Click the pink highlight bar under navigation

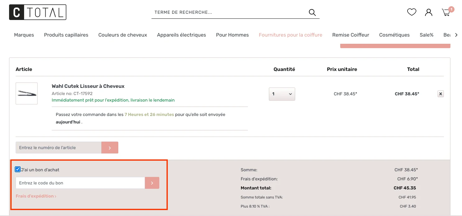395,45
